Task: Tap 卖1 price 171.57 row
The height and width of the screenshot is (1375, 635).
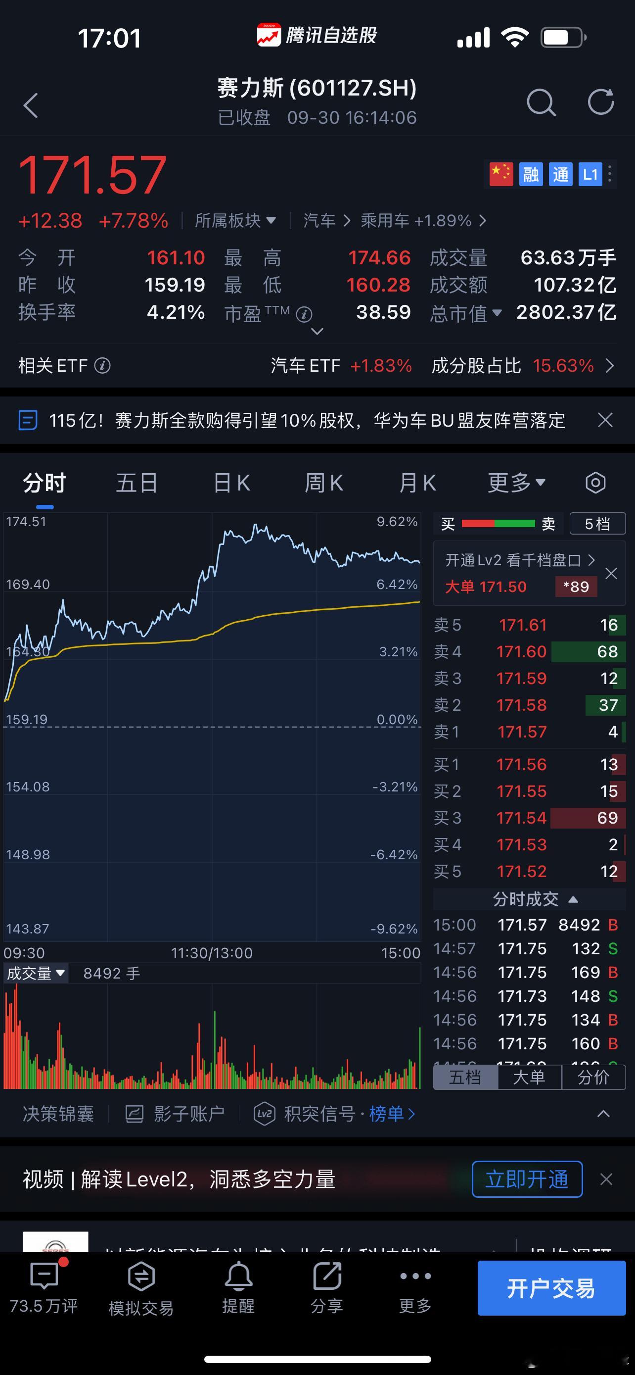Action: tap(530, 732)
